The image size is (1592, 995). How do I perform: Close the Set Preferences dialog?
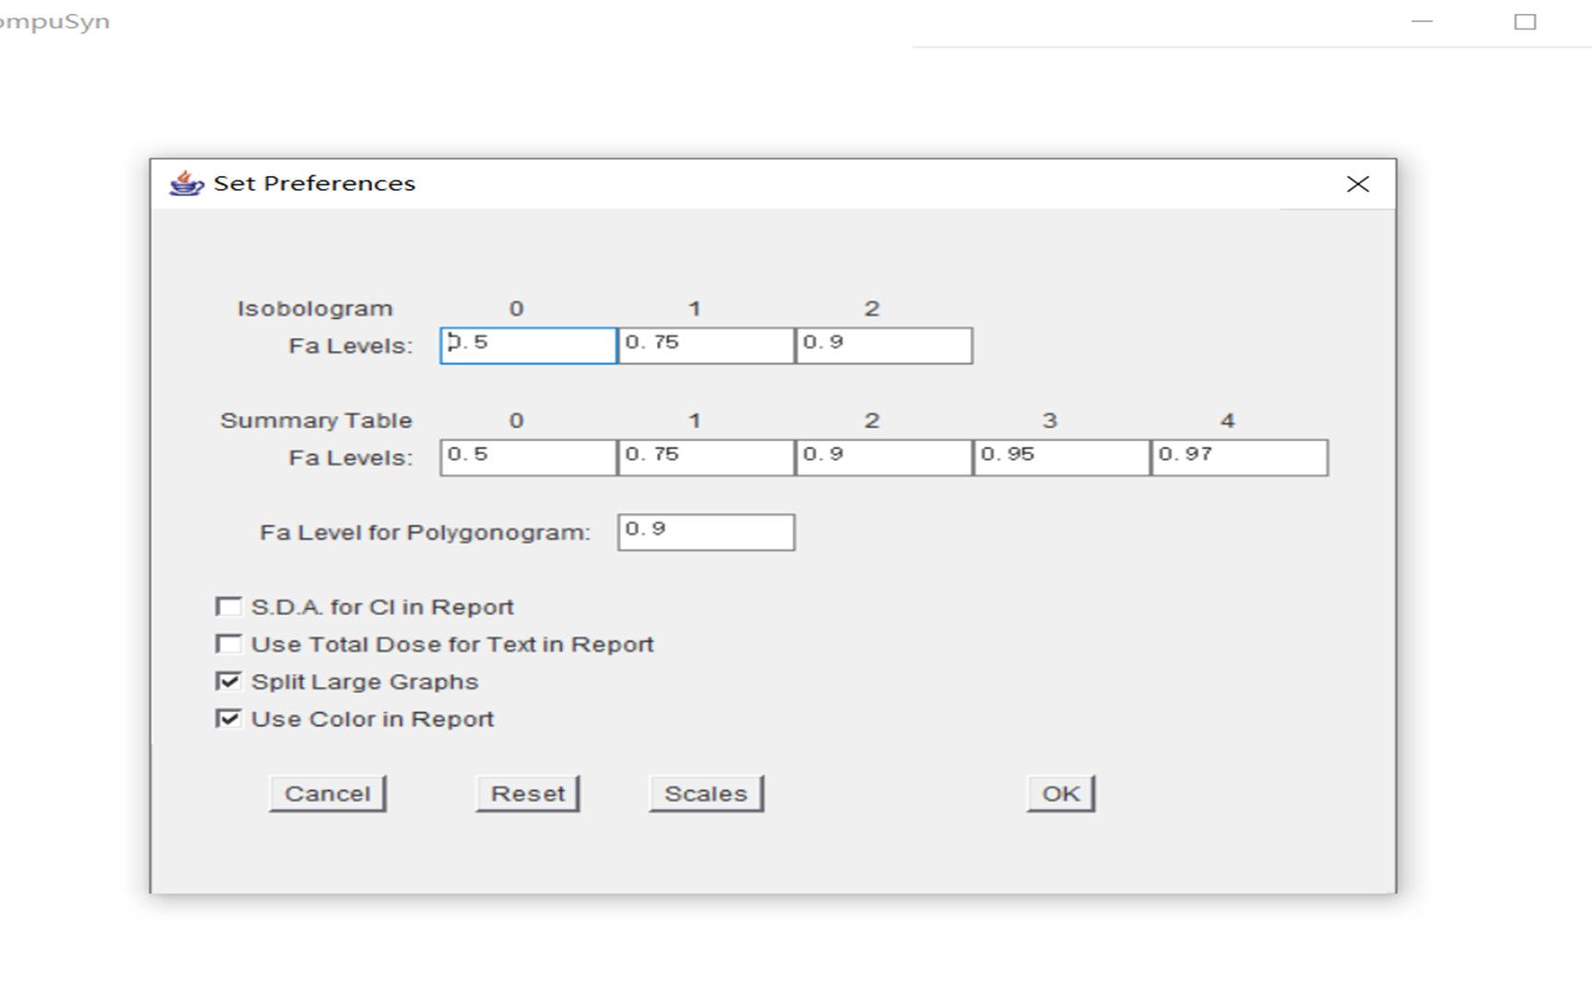1357,184
